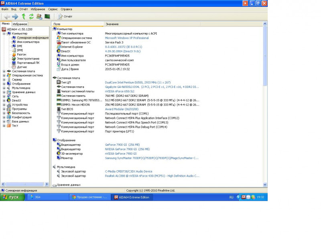Click the RU language indicator
This screenshot has width=321, height=241.
click(232, 197)
